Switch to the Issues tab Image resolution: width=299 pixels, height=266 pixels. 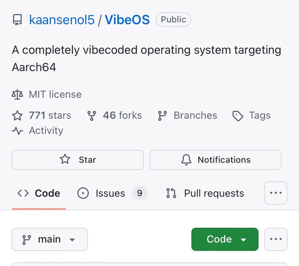[112, 193]
